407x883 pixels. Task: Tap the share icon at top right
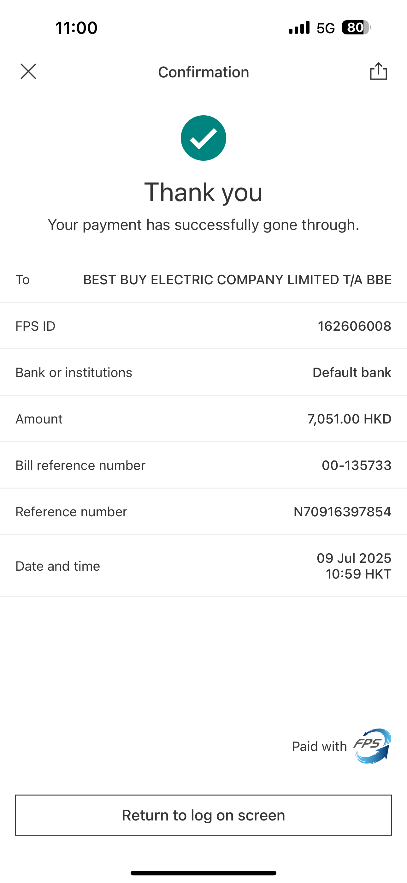378,72
